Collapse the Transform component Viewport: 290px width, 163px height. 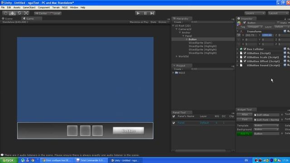[237, 31]
